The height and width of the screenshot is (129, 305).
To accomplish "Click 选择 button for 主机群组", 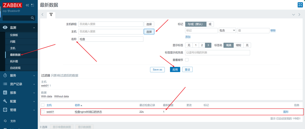I will [x=149, y=24].
